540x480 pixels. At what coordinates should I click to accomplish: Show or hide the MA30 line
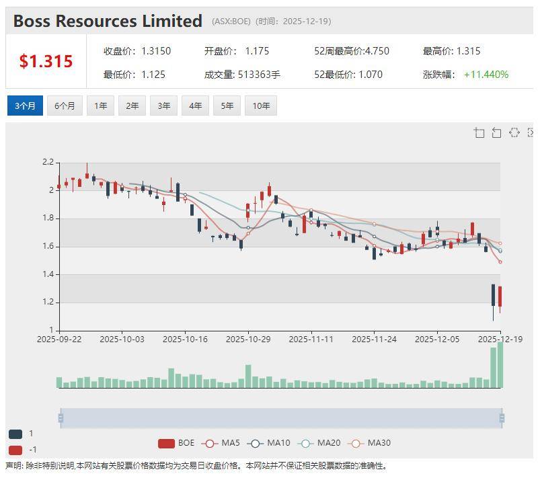click(356, 443)
